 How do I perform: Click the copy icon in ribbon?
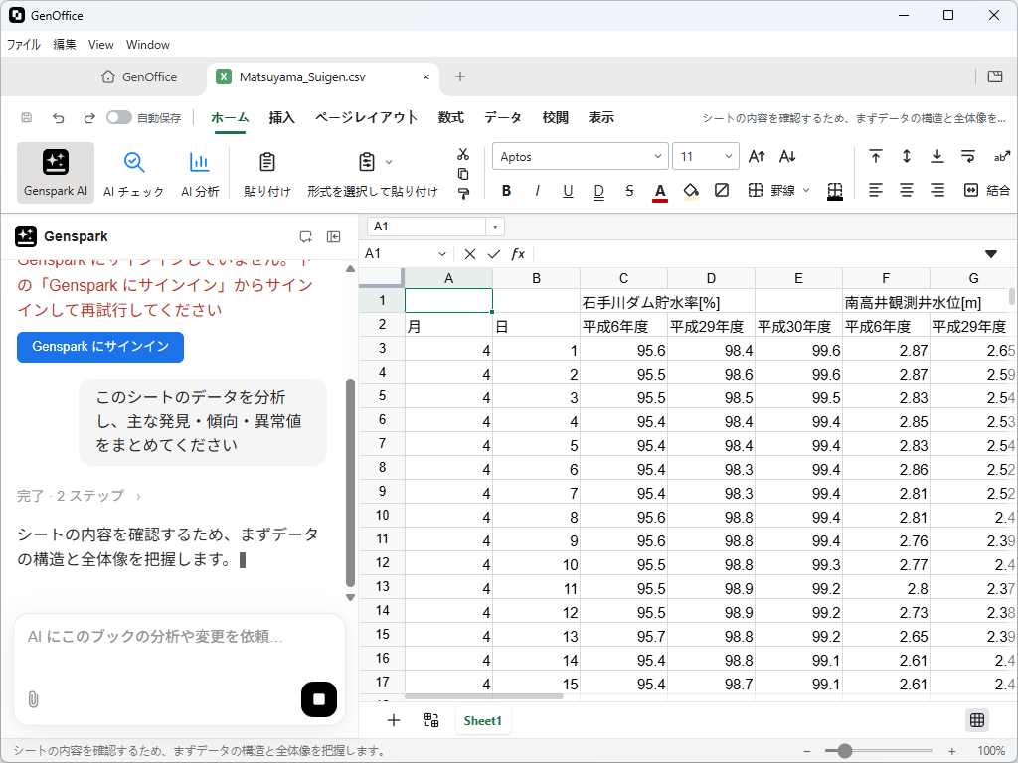(463, 174)
